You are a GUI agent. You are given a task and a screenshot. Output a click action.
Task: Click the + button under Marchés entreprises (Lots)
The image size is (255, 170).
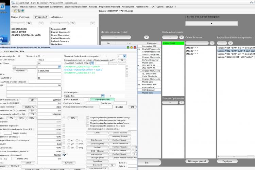(116, 37)
